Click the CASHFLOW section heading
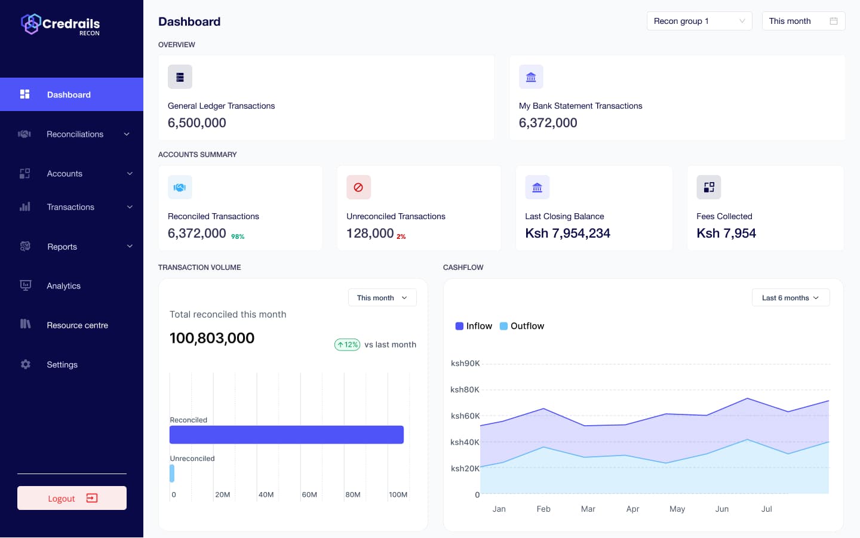860x538 pixels. click(463, 268)
